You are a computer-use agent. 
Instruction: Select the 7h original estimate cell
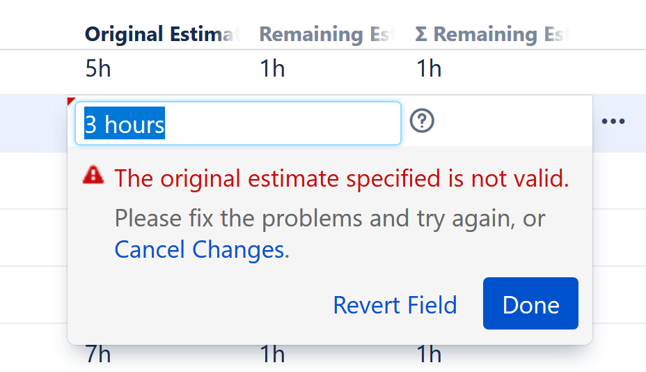(98, 355)
